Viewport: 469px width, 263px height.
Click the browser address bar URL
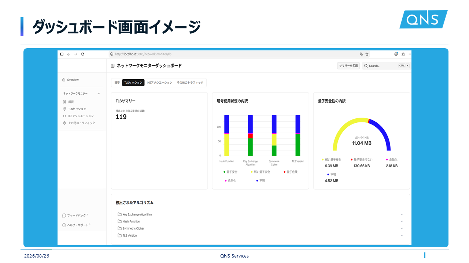pos(143,54)
